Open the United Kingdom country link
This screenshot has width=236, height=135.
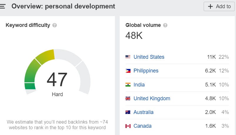(x=152, y=98)
